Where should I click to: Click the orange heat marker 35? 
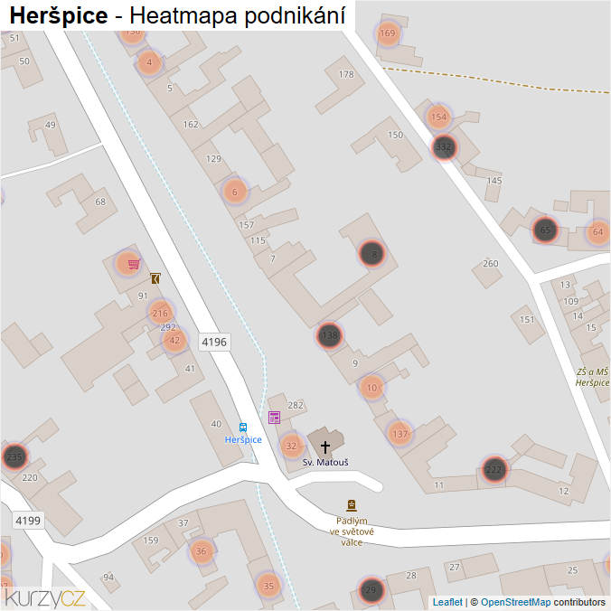[268, 586]
